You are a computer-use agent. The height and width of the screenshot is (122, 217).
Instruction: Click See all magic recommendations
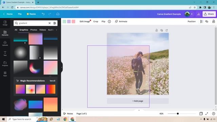coord(53,81)
